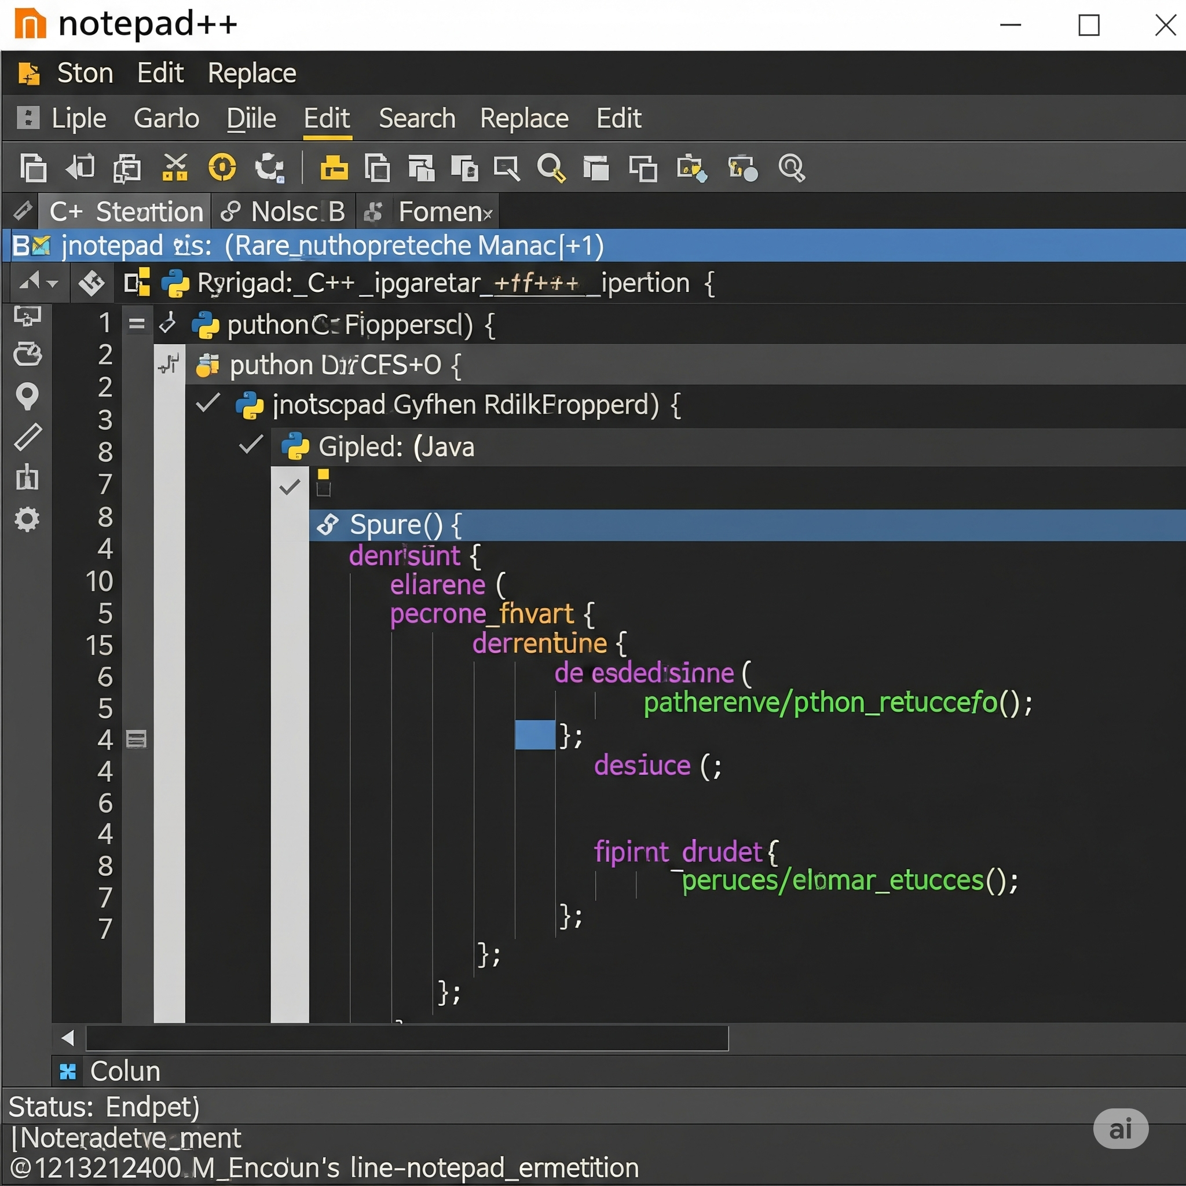Click the folder with gear toolbar icon
Viewport: 1186px width, 1186px height.
click(x=743, y=167)
